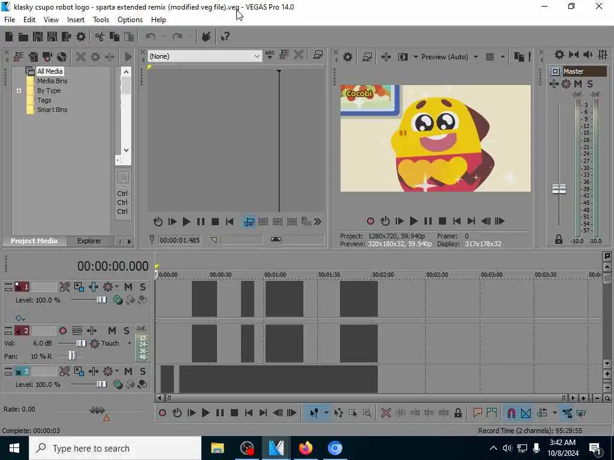Open the Insert menu

click(76, 20)
